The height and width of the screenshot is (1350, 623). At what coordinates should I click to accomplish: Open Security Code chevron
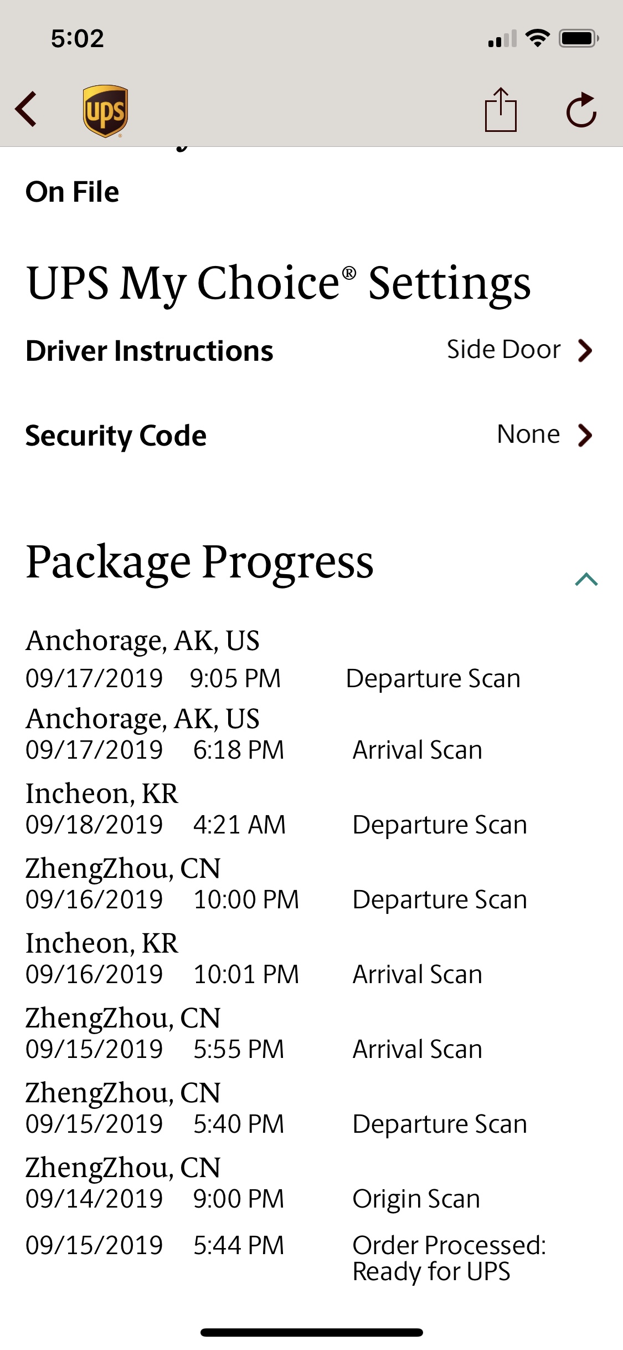(585, 435)
